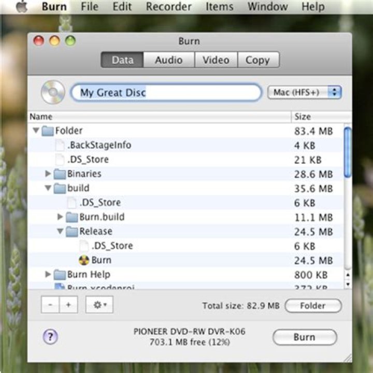Viewport: 373px width, 373px height.
Task: Click the question mark help button
Action: pos(50,337)
